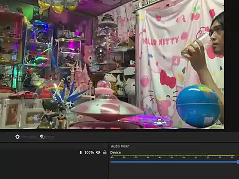Click the Filters label in the source toolbar
This screenshot has height=179, width=239.
tap(50, 137)
